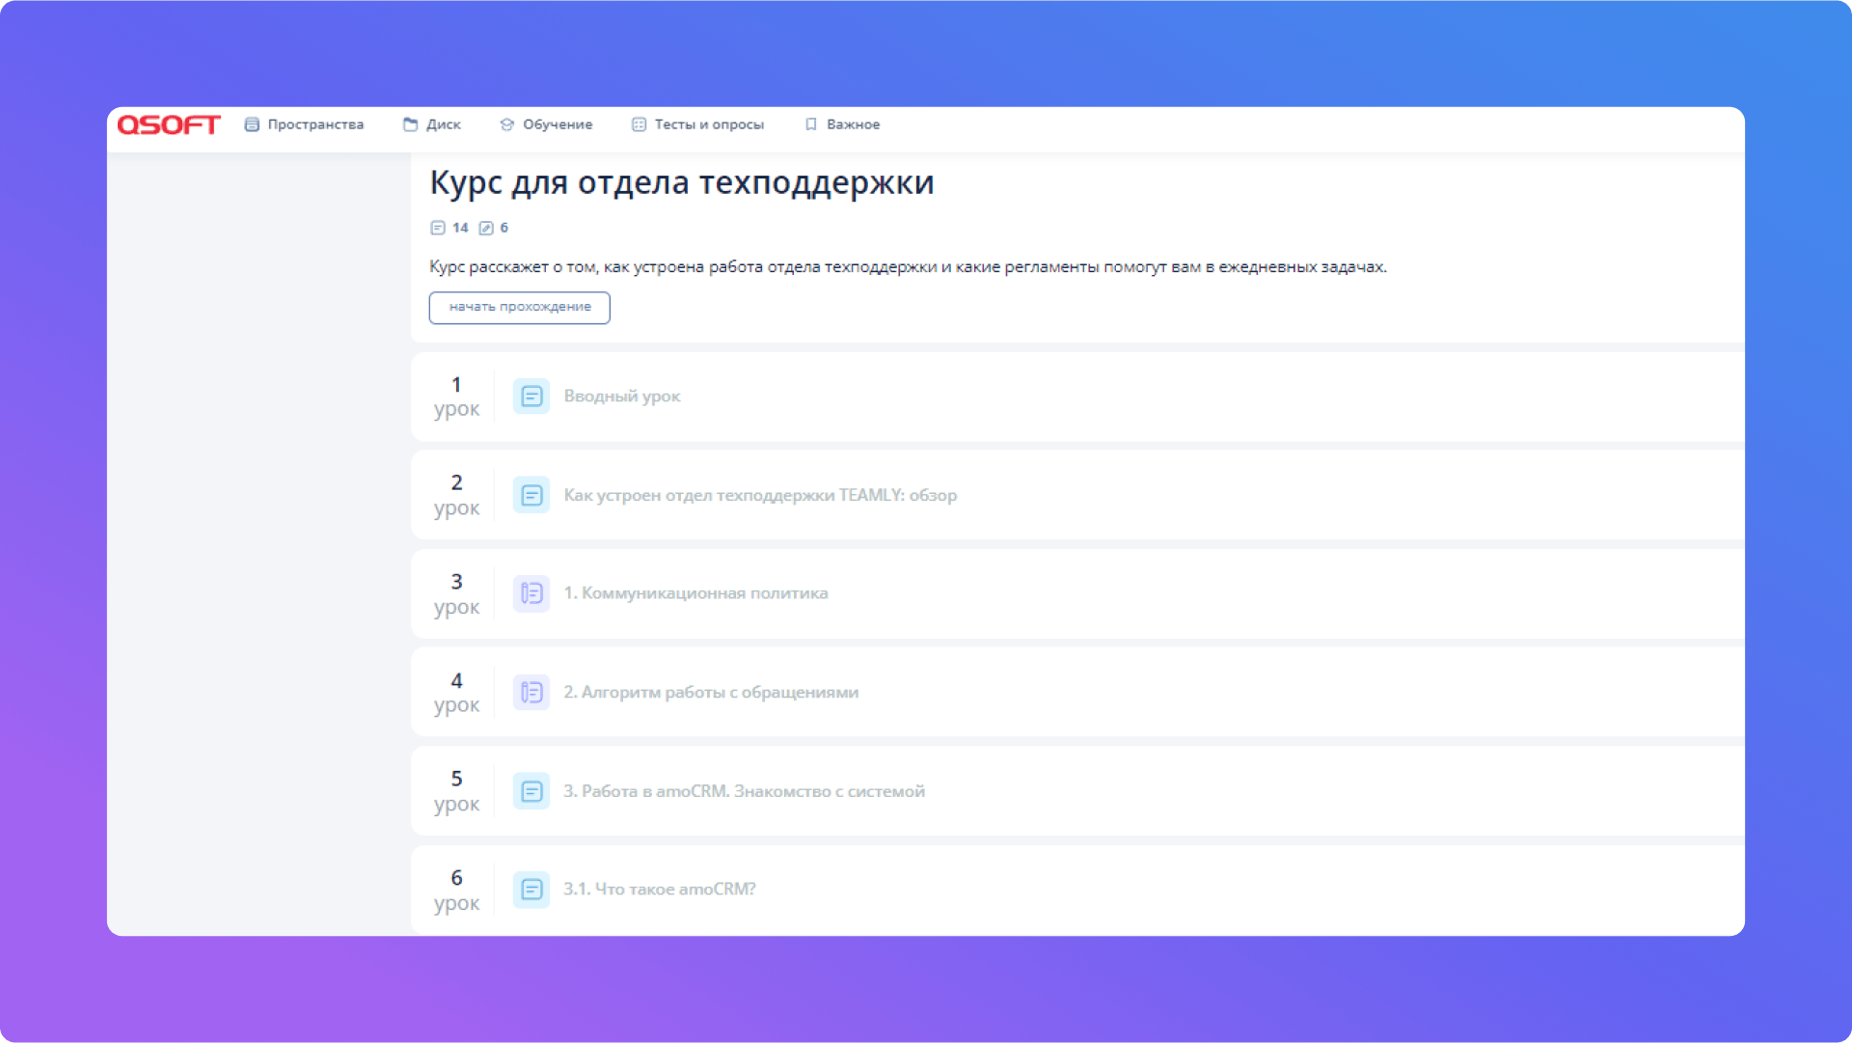This screenshot has width=1852, height=1043.
Task: Click the article count number 14
Action: click(x=460, y=228)
